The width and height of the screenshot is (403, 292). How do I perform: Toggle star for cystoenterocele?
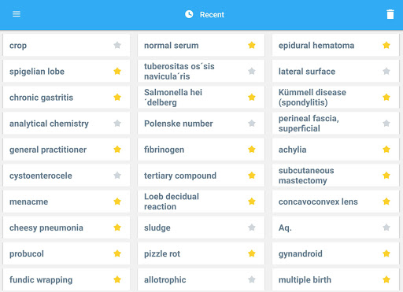(117, 176)
